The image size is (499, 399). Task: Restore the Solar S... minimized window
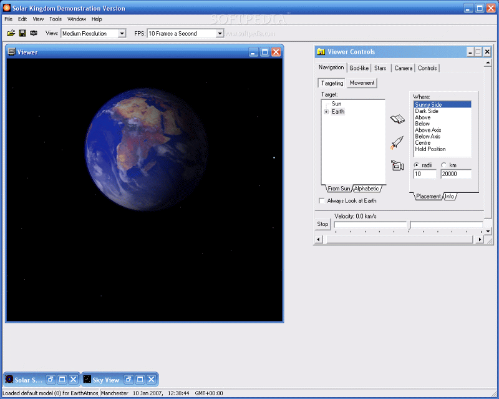pos(51,379)
